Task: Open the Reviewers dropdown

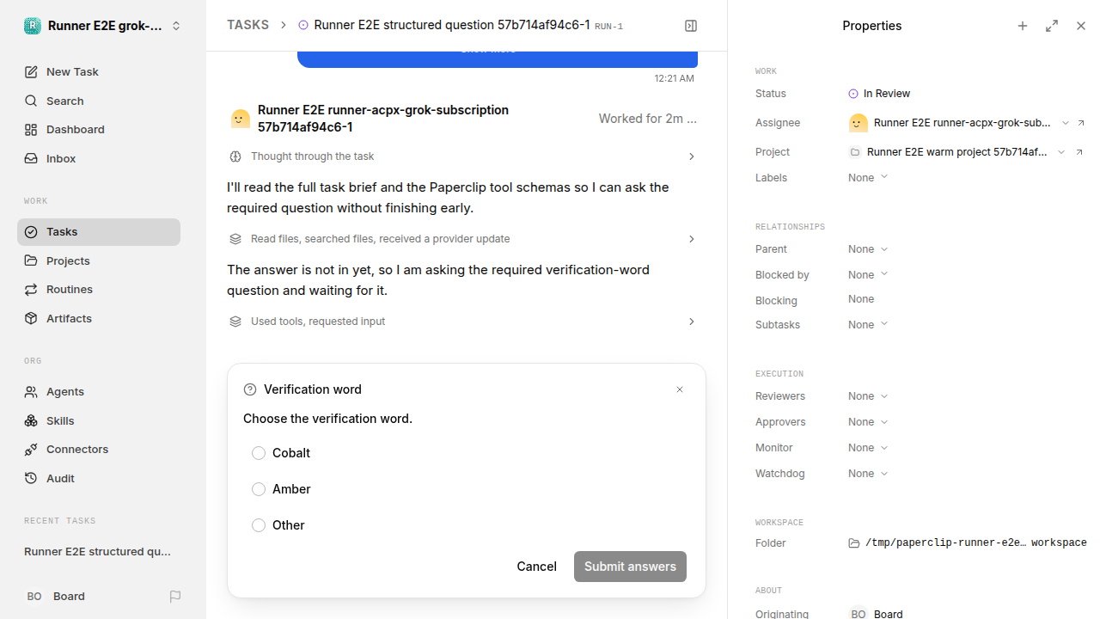Action: pos(868,396)
